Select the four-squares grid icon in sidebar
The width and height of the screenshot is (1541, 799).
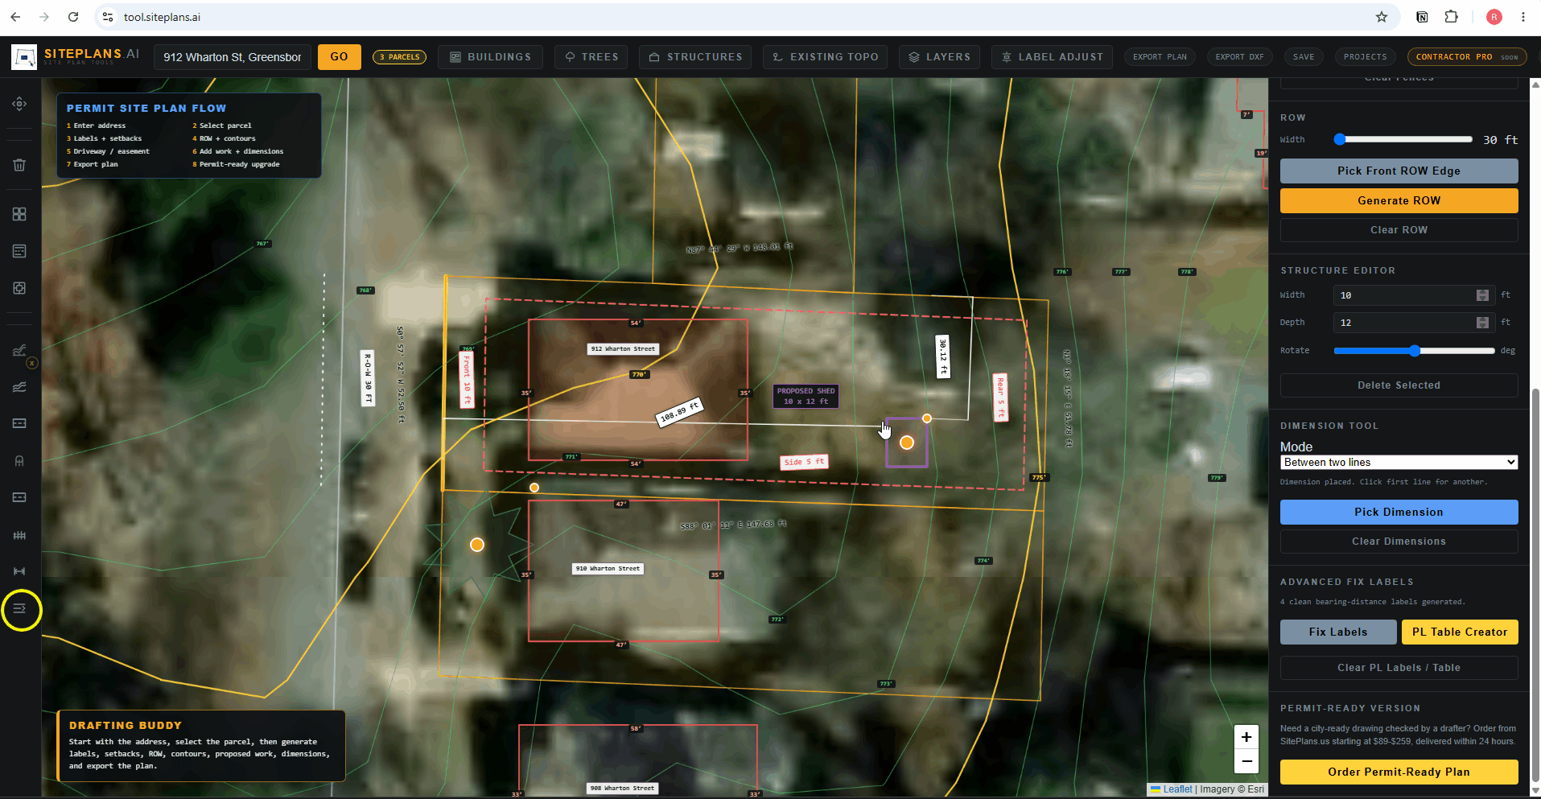(x=19, y=214)
